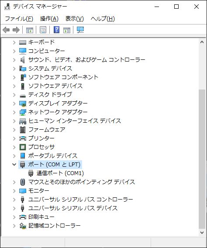Open the ファイル(F) menu
Viewport: 207px width, 248px height.
(19, 19)
